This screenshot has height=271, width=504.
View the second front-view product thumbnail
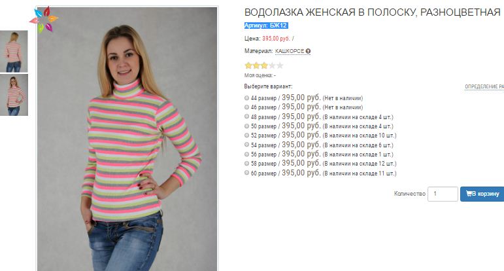click(14, 95)
